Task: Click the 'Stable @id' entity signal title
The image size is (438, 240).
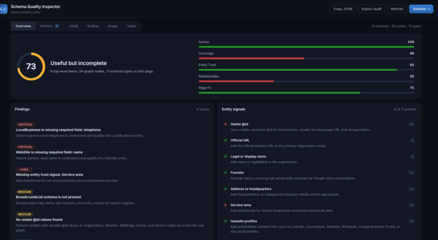Action: [x=239, y=124]
